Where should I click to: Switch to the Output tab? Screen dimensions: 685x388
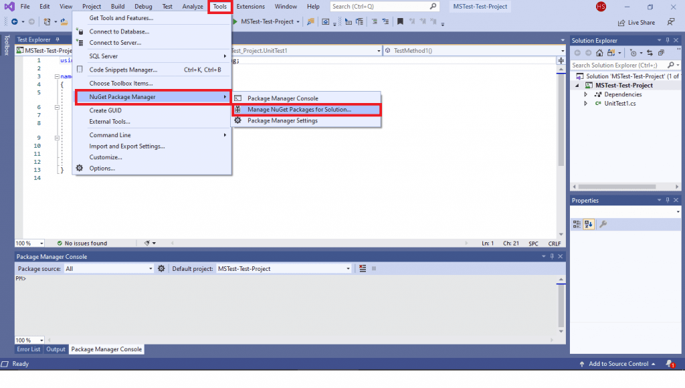coord(56,349)
